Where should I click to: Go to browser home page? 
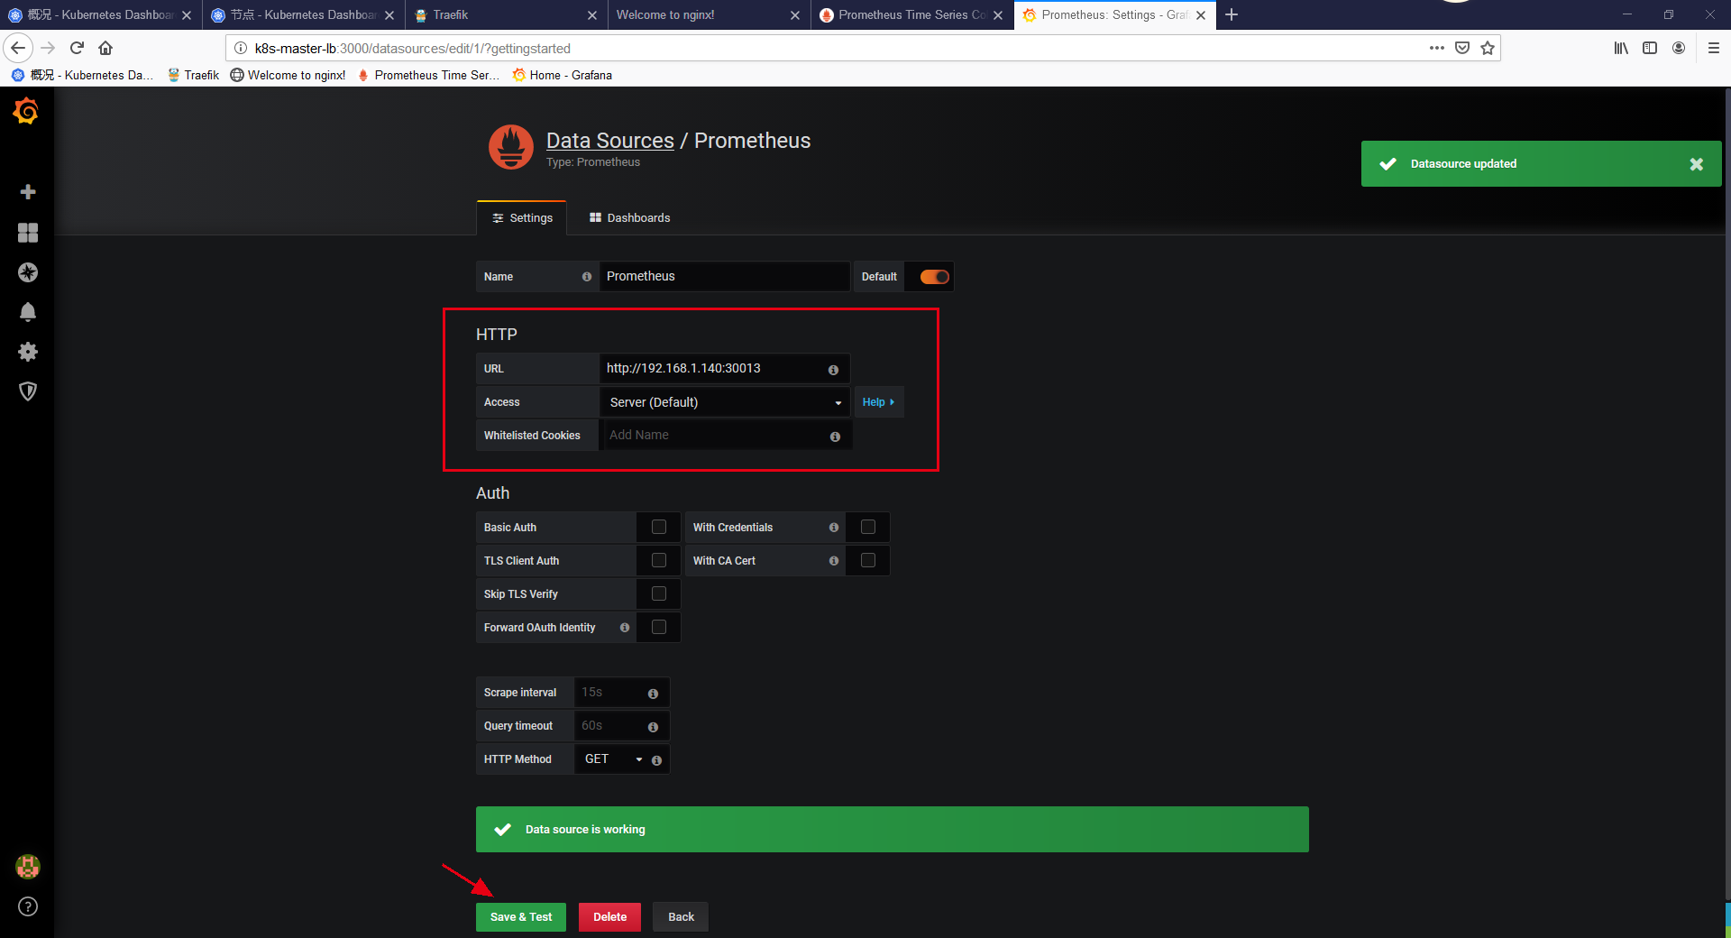click(105, 48)
